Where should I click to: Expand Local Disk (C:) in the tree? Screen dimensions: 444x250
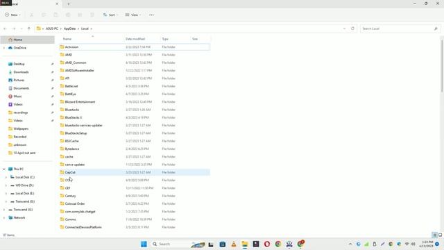(x=6, y=177)
